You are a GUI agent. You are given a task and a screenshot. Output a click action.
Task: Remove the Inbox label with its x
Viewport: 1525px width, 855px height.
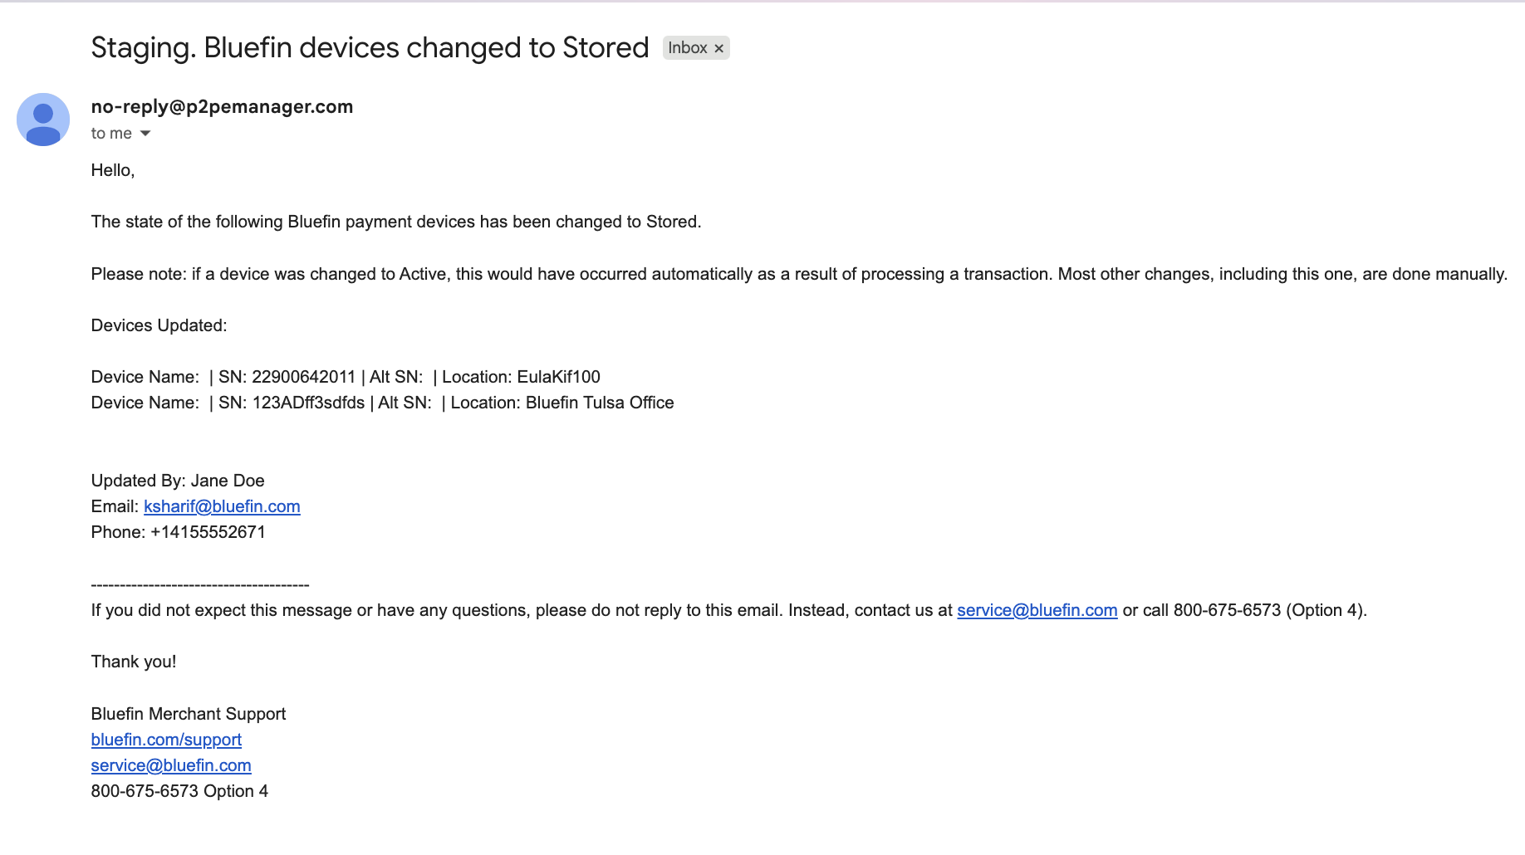[719, 48]
